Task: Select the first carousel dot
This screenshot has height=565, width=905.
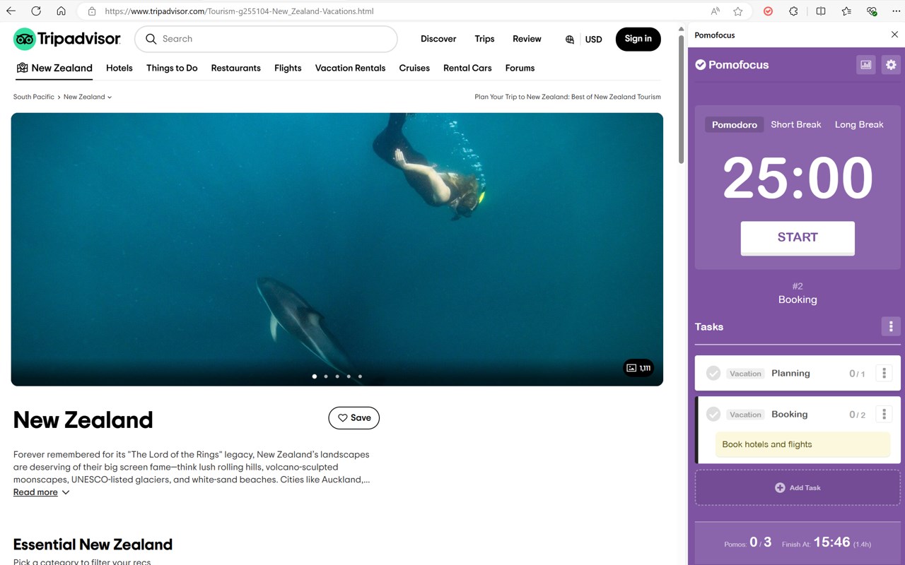Action: 315,376
